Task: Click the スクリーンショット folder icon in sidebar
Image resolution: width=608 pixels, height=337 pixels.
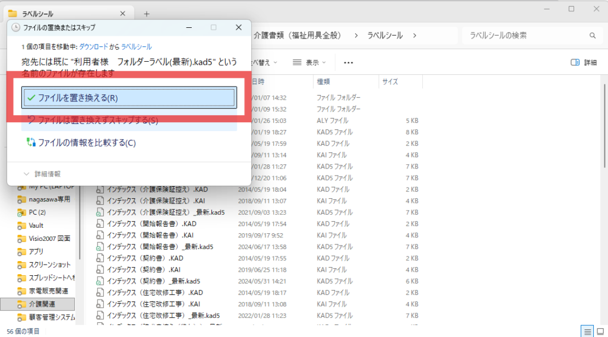Action: [x=22, y=265]
